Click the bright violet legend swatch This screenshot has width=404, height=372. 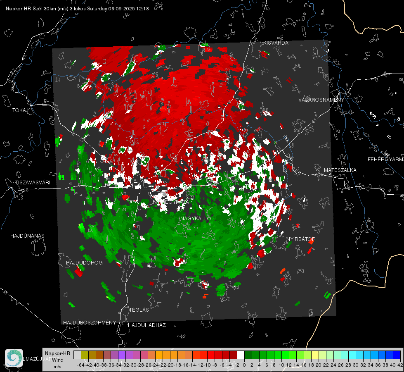(x=122, y=355)
